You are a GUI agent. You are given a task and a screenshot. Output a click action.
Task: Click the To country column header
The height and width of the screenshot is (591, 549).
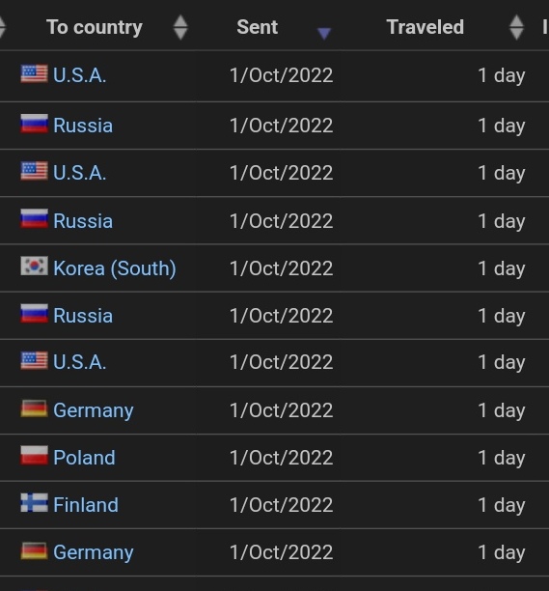pos(95,27)
